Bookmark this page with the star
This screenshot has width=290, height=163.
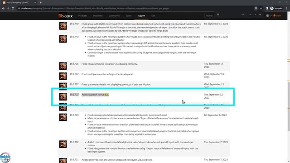tap(261, 8)
